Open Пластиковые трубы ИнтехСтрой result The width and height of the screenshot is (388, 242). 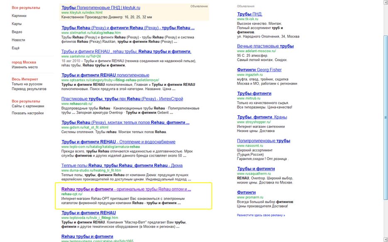tap(122, 99)
